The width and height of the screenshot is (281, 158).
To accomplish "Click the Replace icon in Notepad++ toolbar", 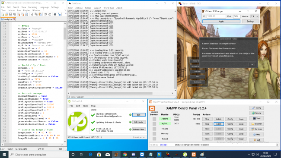I will pyautogui.click(x=59, y=14).
